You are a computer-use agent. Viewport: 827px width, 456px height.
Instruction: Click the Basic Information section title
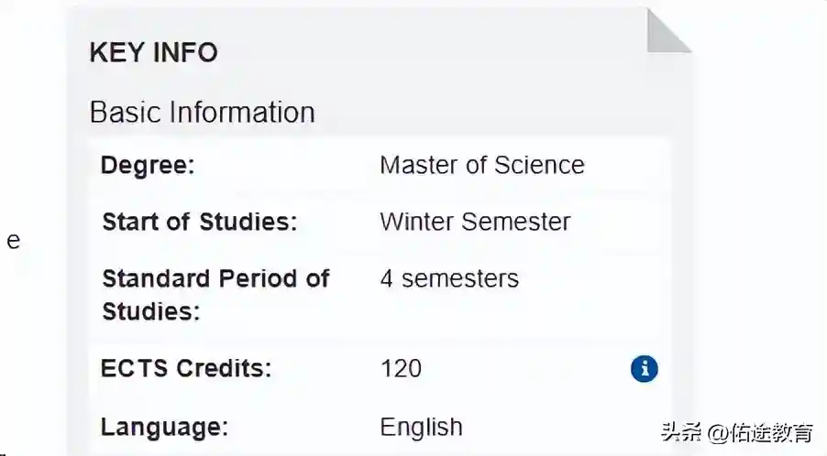point(202,113)
